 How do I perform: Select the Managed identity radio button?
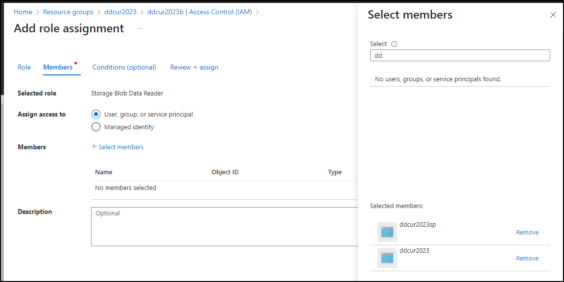coord(95,127)
